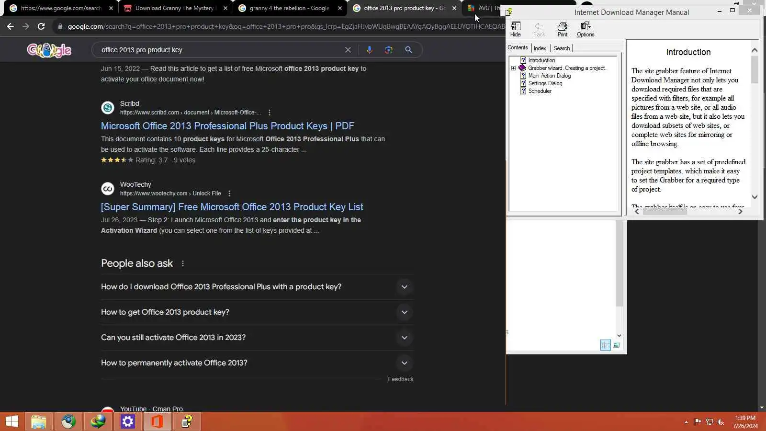This screenshot has height=431, width=766.
Task: Switch to the Index tab in the manual
Action: 540,48
